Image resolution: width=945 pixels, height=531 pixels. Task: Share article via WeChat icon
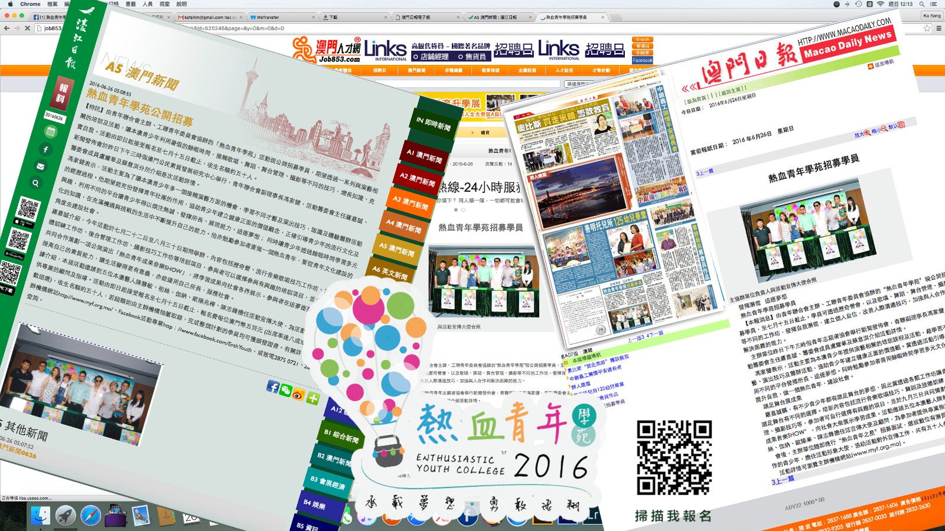tap(286, 390)
